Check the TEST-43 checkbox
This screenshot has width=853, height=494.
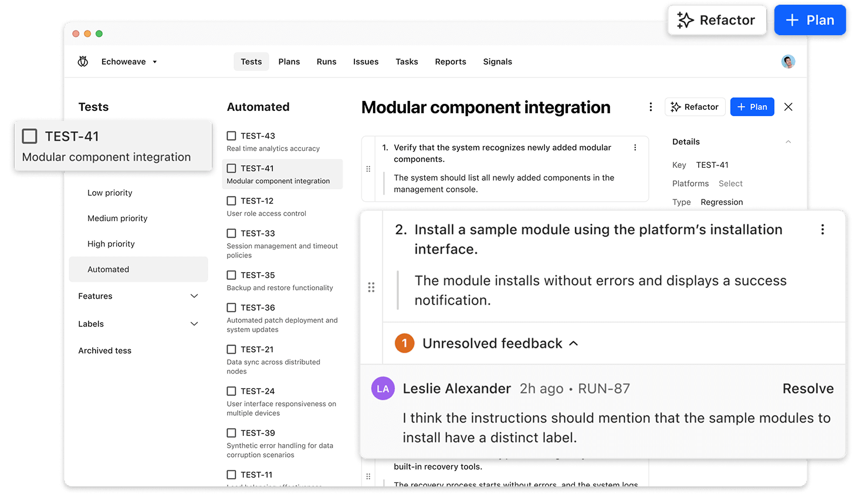[231, 136]
